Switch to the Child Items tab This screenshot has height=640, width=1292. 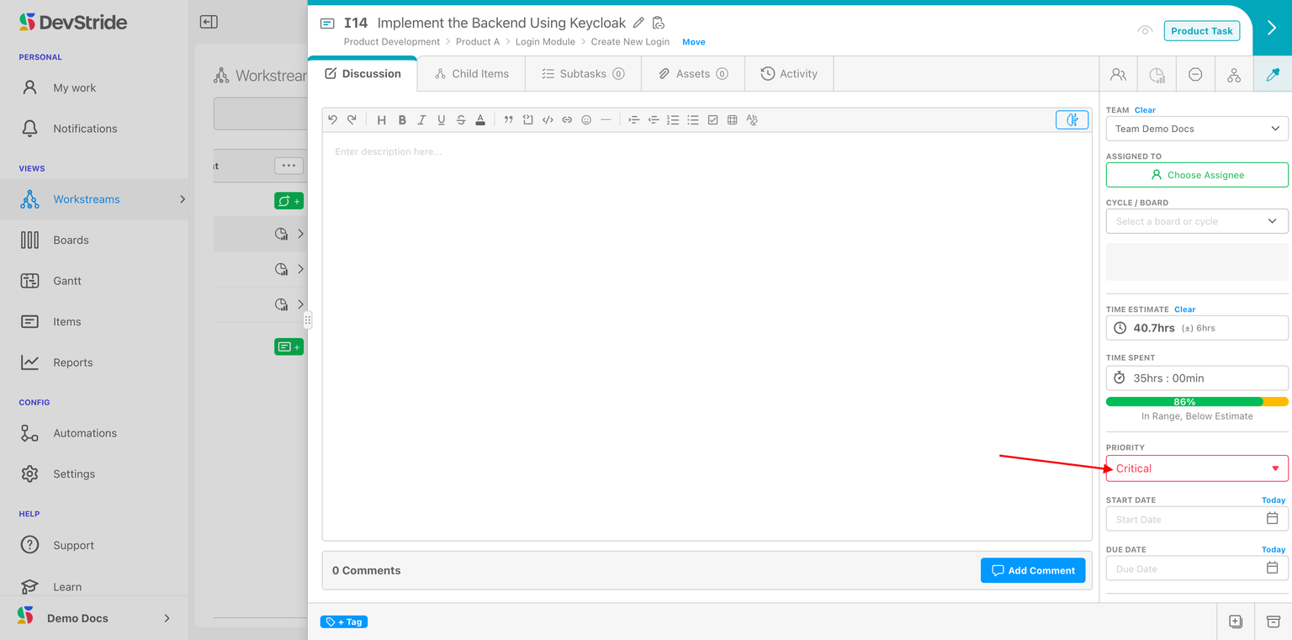tap(471, 74)
